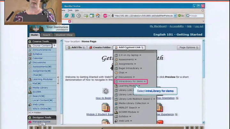Open Announcements in Course Tools sidebar
The image size is (230, 129).
point(42,50)
